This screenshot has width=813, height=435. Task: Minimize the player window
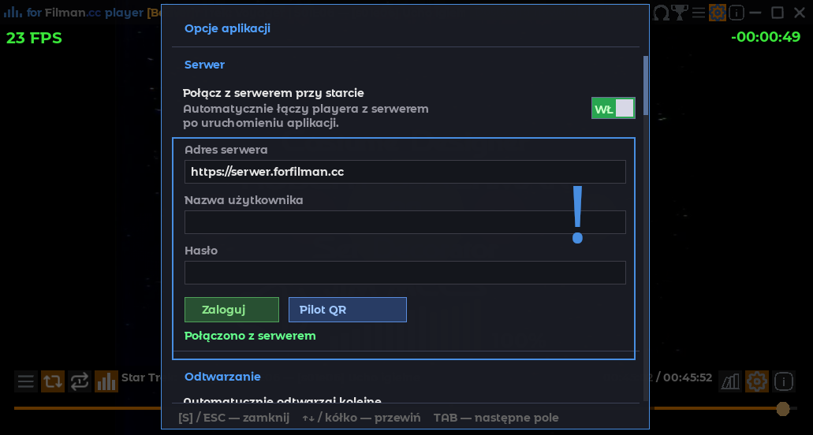click(755, 13)
